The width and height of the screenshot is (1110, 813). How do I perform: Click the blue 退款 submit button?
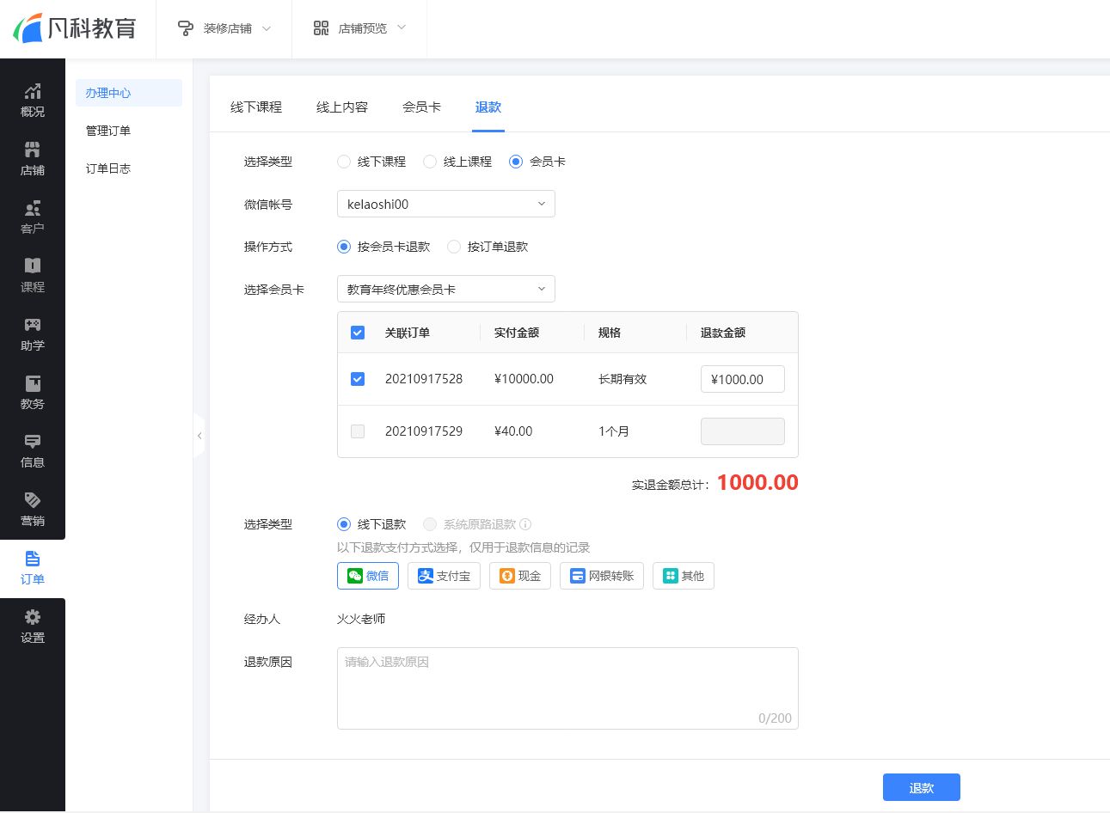coord(922,787)
